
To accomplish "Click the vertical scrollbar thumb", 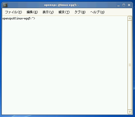I will pos(130,65).
